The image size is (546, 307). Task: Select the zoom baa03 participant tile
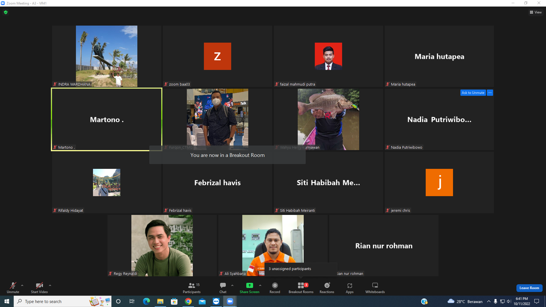point(218,56)
